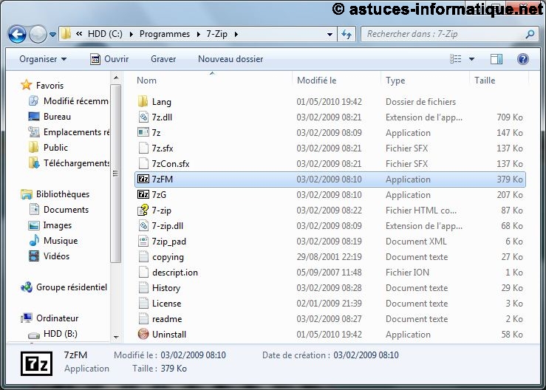Screen dimensions: 546x390
Task: Select the History document icon
Action: (x=143, y=287)
